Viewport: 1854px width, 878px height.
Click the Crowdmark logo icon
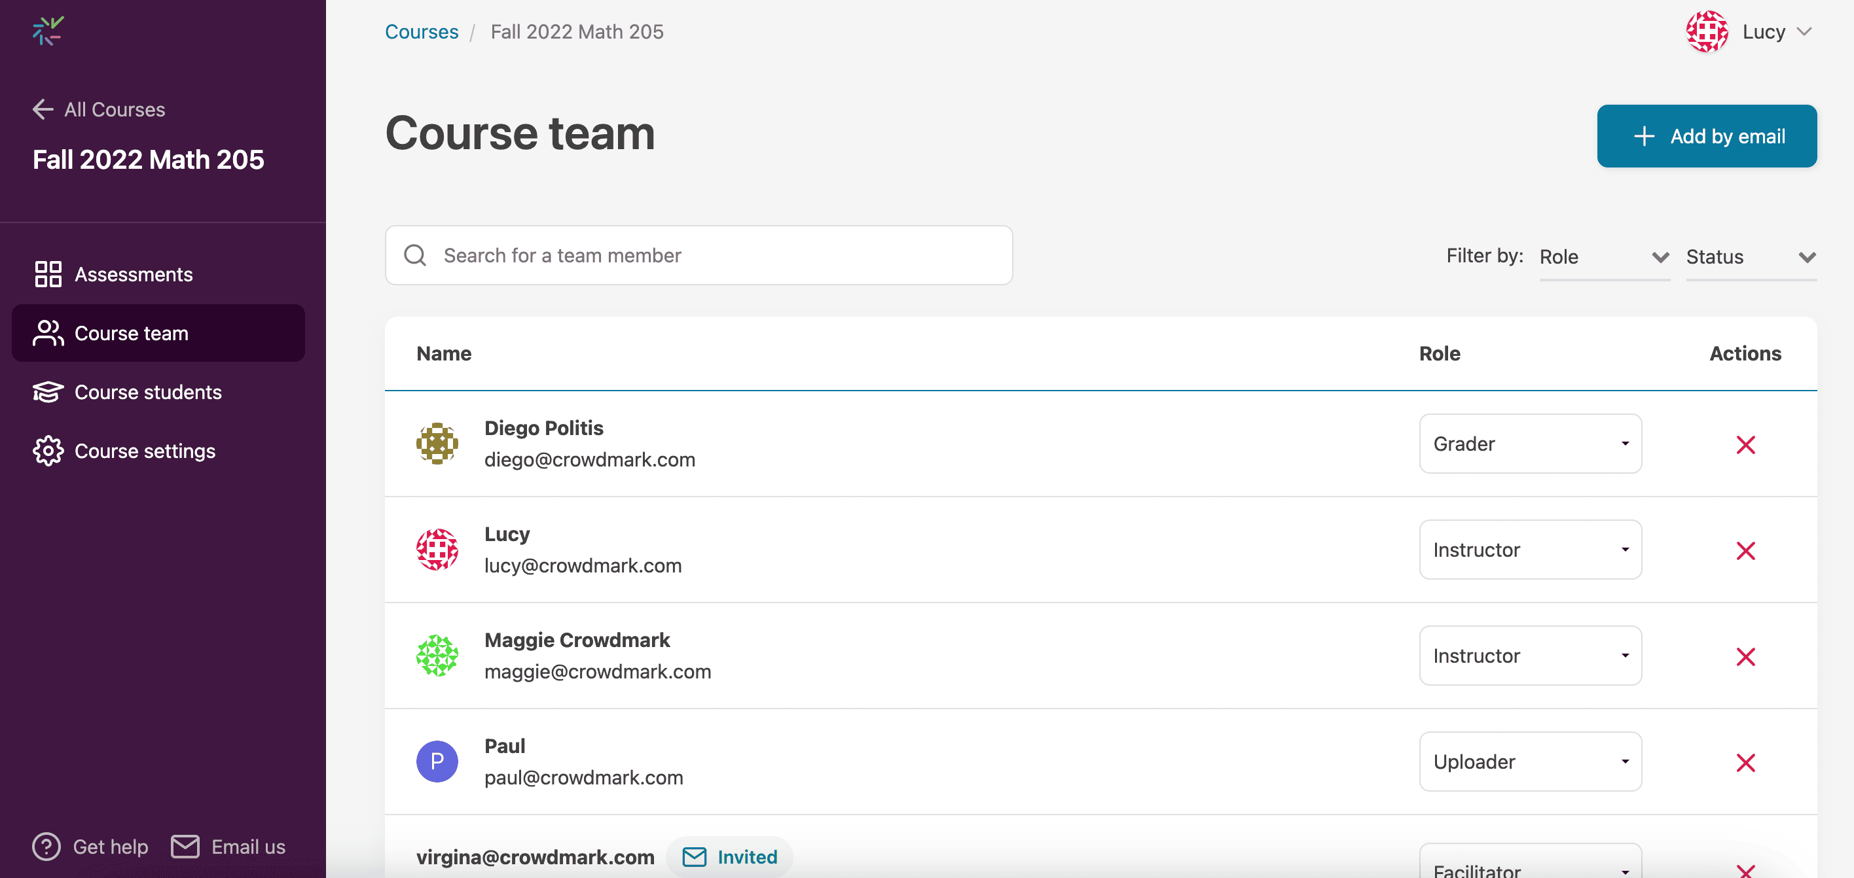click(x=48, y=31)
